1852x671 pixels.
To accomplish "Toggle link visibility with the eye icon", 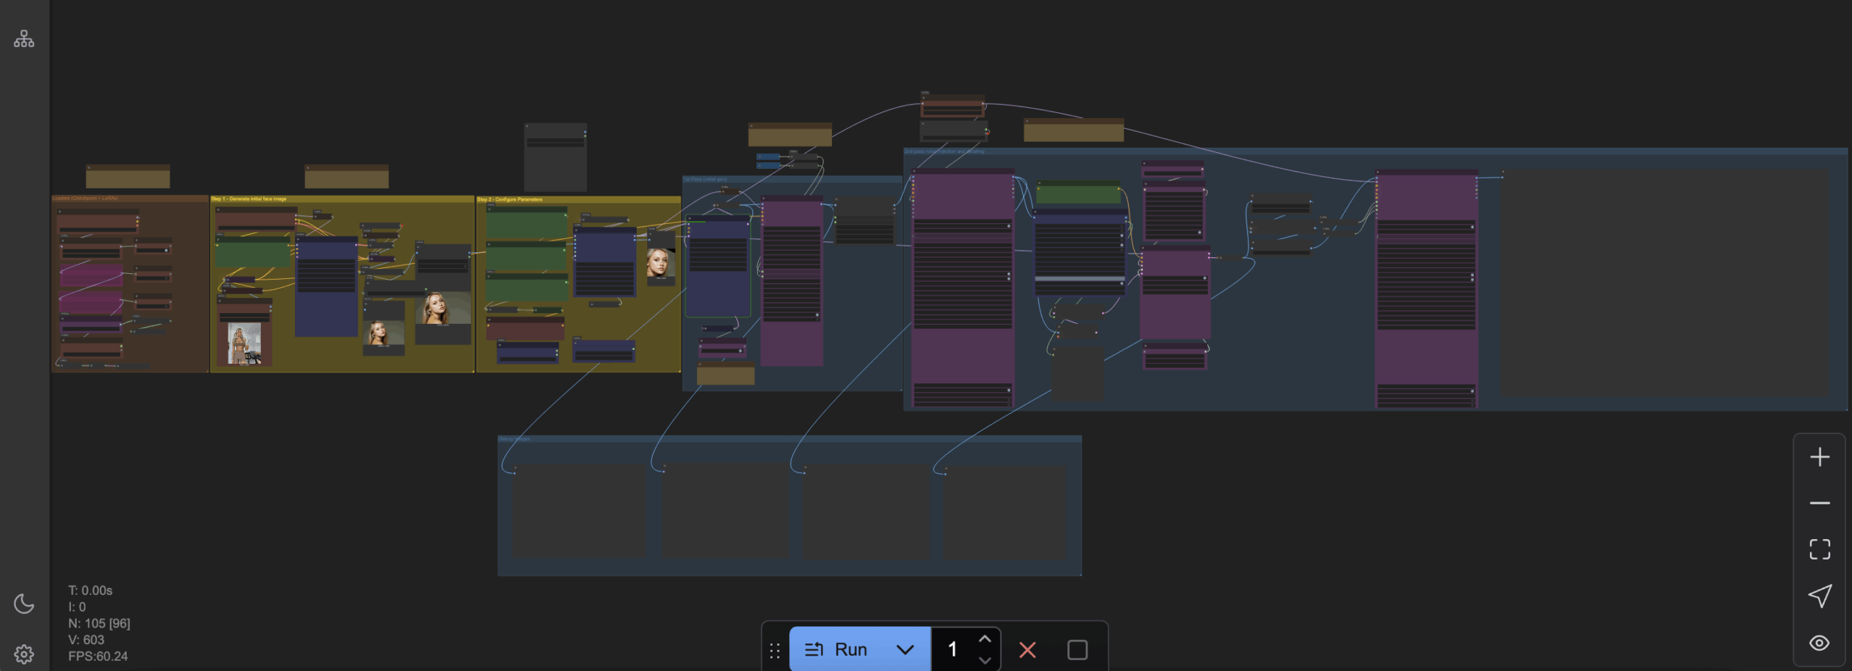I will pyautogui.click(x=1819, y=643).
